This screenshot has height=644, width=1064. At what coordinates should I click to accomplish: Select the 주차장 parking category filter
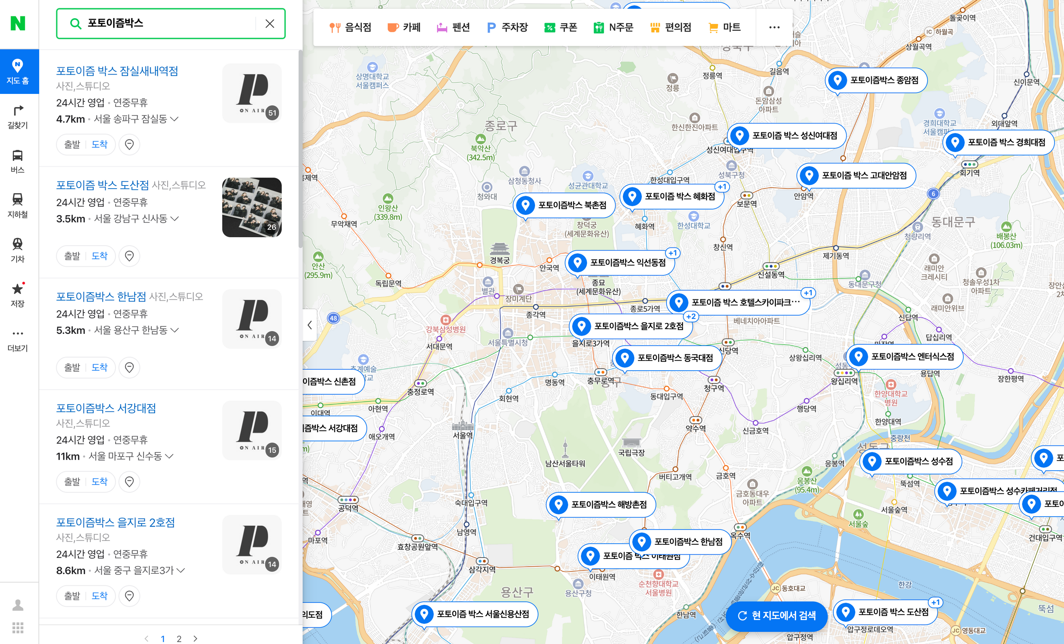click(507, 27)
